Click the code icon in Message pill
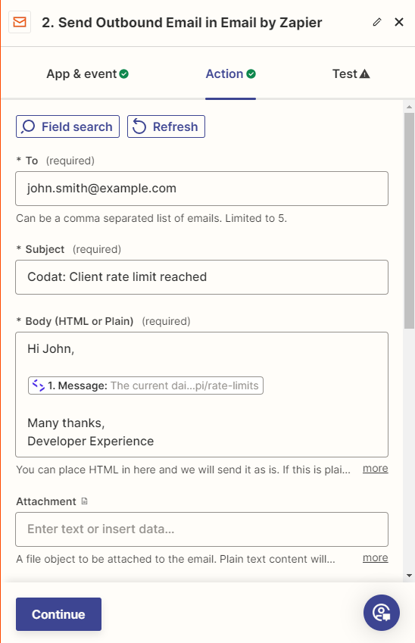 click(39, 385)
